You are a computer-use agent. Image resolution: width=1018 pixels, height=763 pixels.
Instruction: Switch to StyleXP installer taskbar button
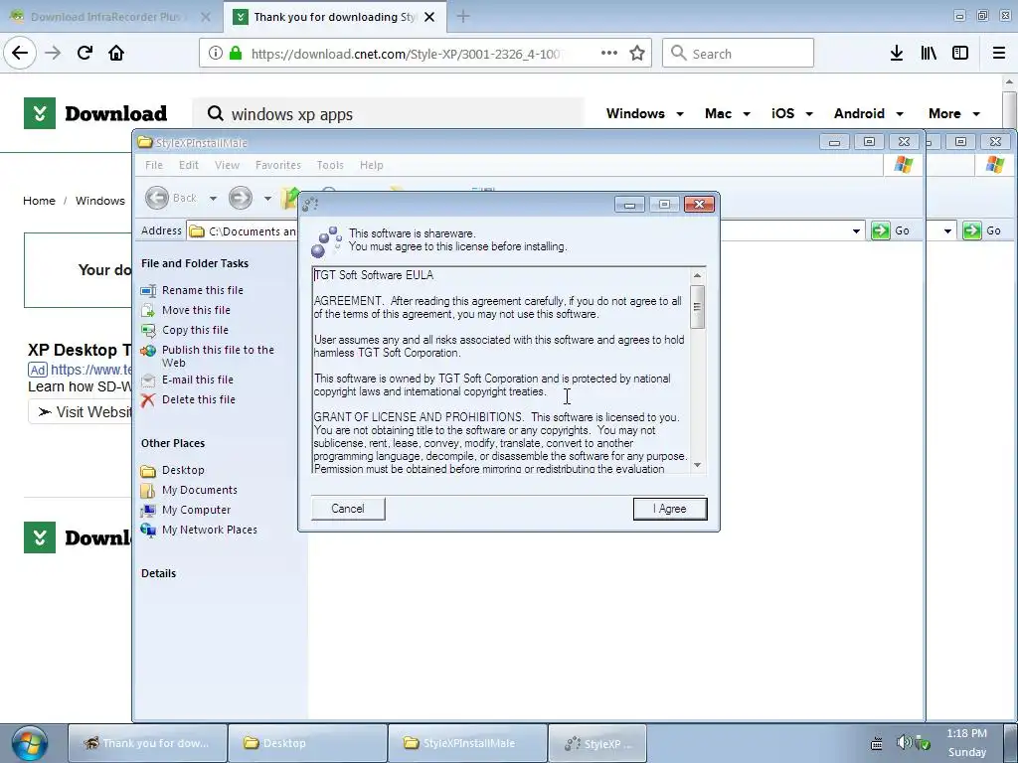tap(597, 743)
